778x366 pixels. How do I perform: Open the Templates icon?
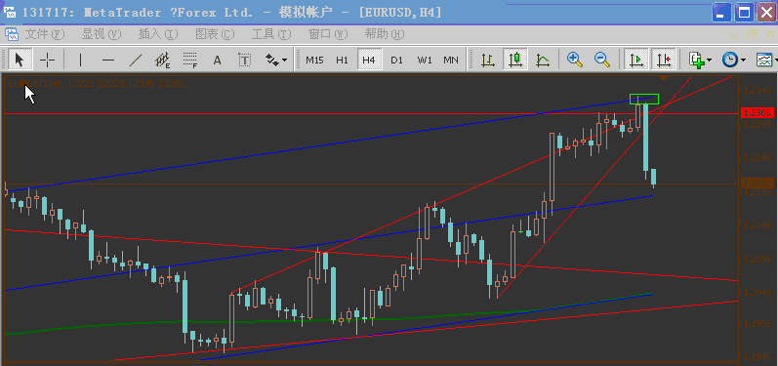764,60
